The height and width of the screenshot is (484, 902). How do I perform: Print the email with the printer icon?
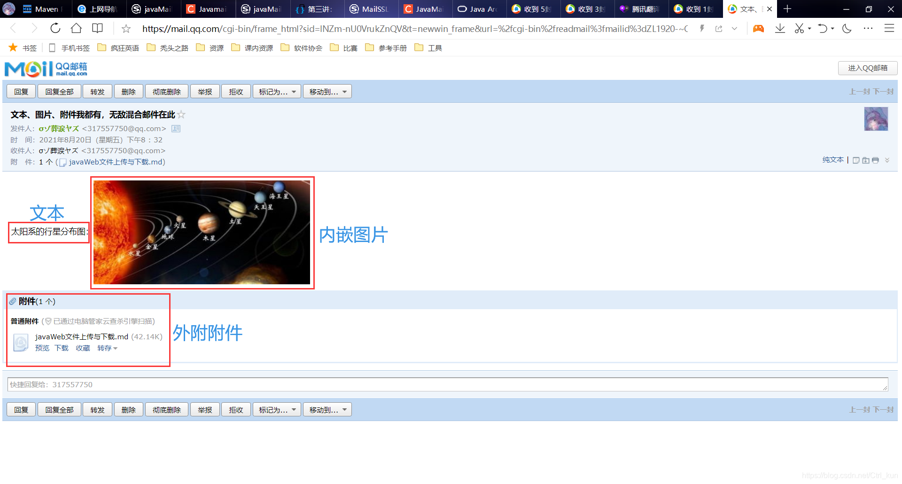875,160
